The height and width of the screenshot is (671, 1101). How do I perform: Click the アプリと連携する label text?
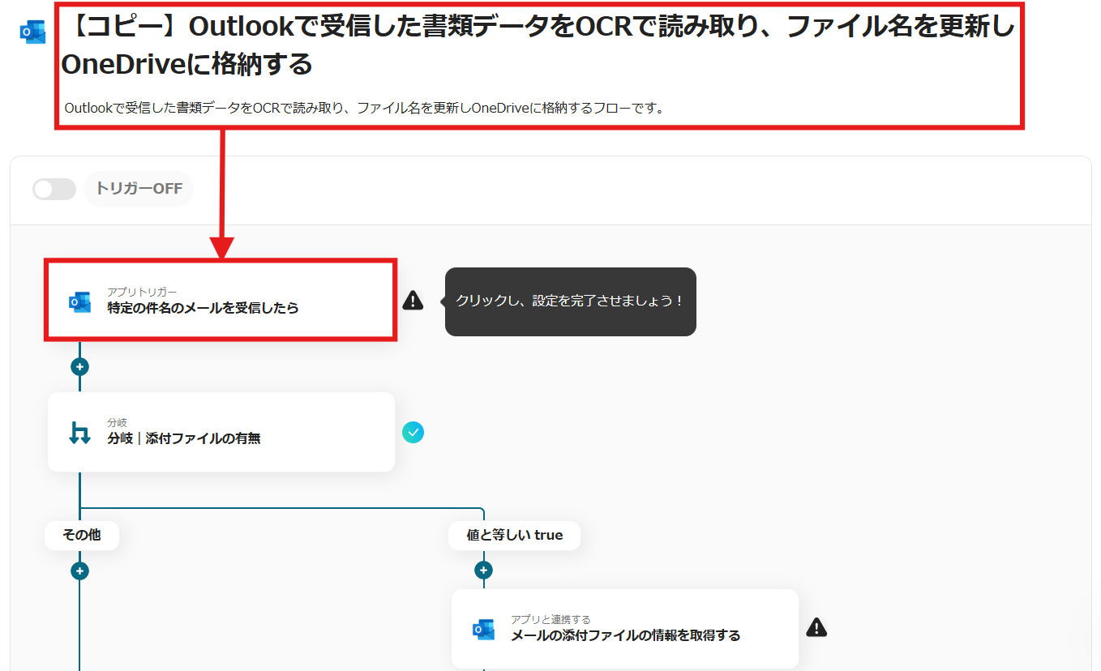550,619
